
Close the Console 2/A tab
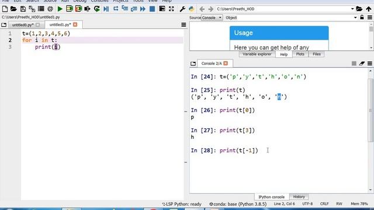pyautogui.click(x=226, y=64)
